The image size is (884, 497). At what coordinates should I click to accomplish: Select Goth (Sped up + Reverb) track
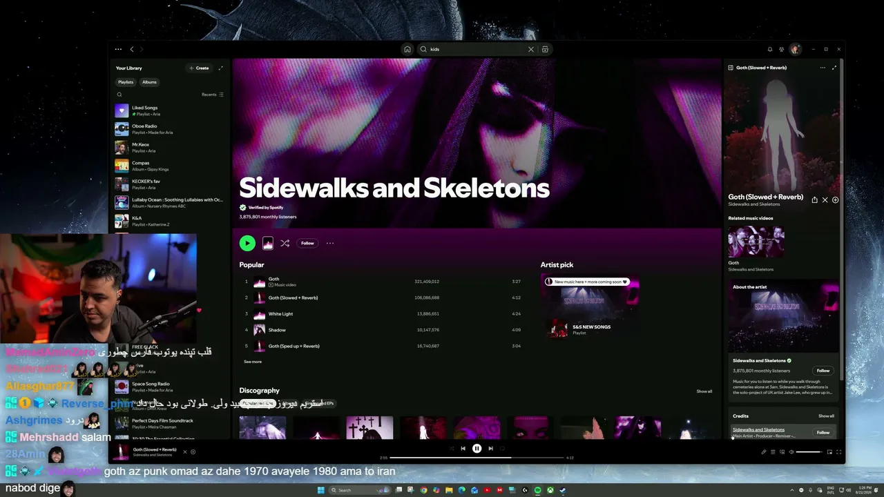pos(383,346)
